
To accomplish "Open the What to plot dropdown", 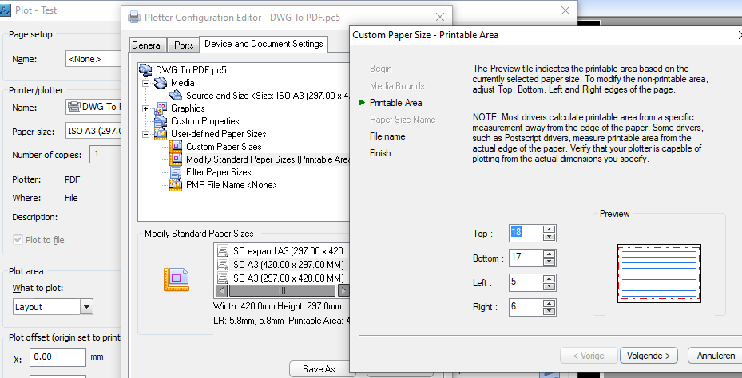I will (86, 306).
